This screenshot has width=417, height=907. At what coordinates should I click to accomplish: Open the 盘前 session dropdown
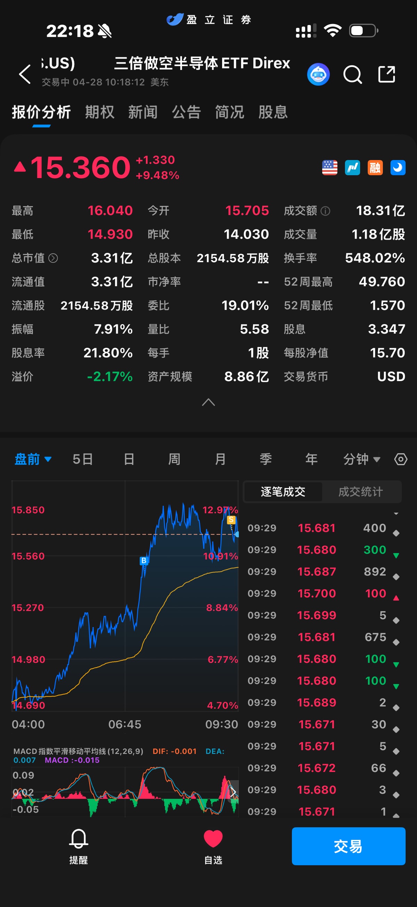click(33, 459)
